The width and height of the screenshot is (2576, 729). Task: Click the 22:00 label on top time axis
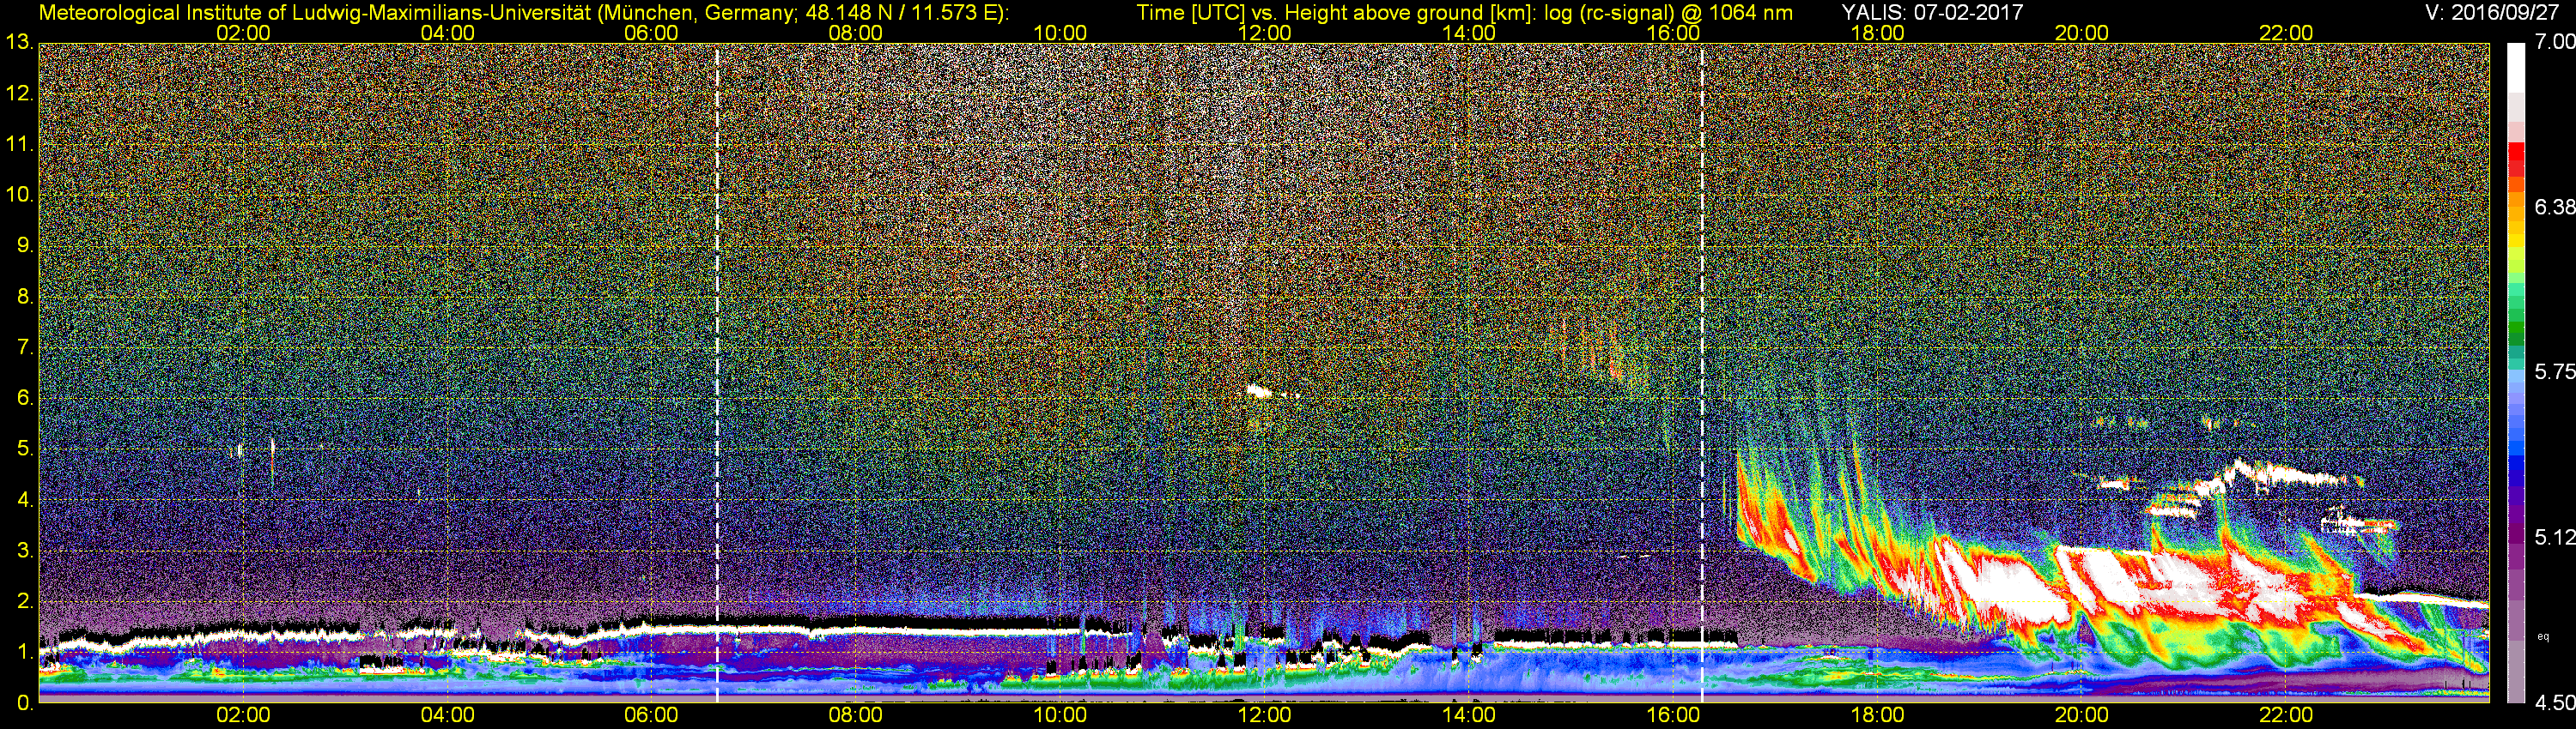click(x=2286, y=33)
